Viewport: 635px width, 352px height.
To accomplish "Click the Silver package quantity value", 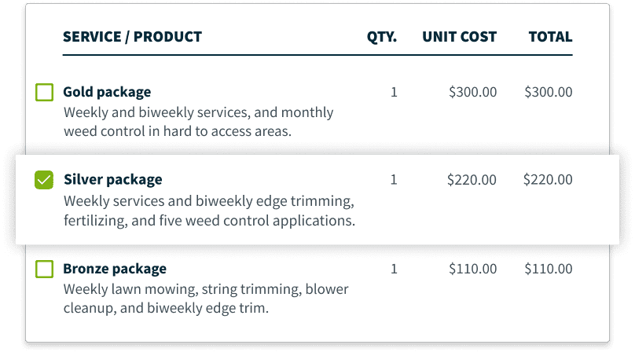I will [x=394, y=179].
